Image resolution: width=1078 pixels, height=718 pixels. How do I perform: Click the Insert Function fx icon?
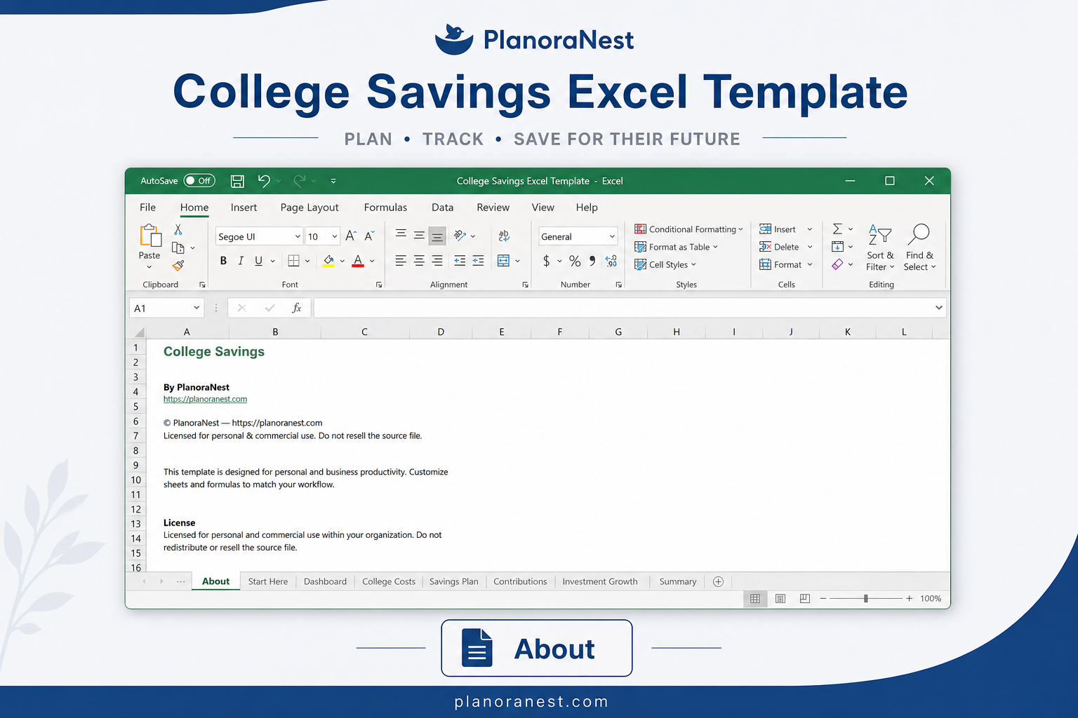click(x=297, y=308)
